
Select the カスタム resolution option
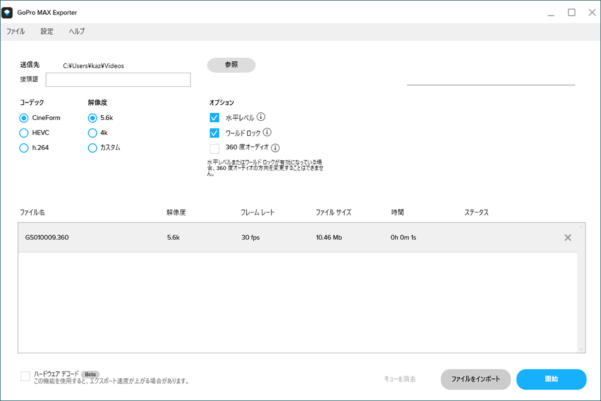coord(92,148)
